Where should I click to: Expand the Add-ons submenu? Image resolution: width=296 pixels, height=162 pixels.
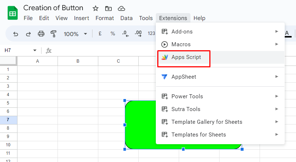click(220, 32)
